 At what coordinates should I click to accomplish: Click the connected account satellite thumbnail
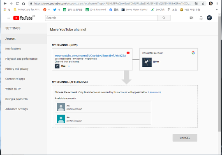[x=147, y=62]
